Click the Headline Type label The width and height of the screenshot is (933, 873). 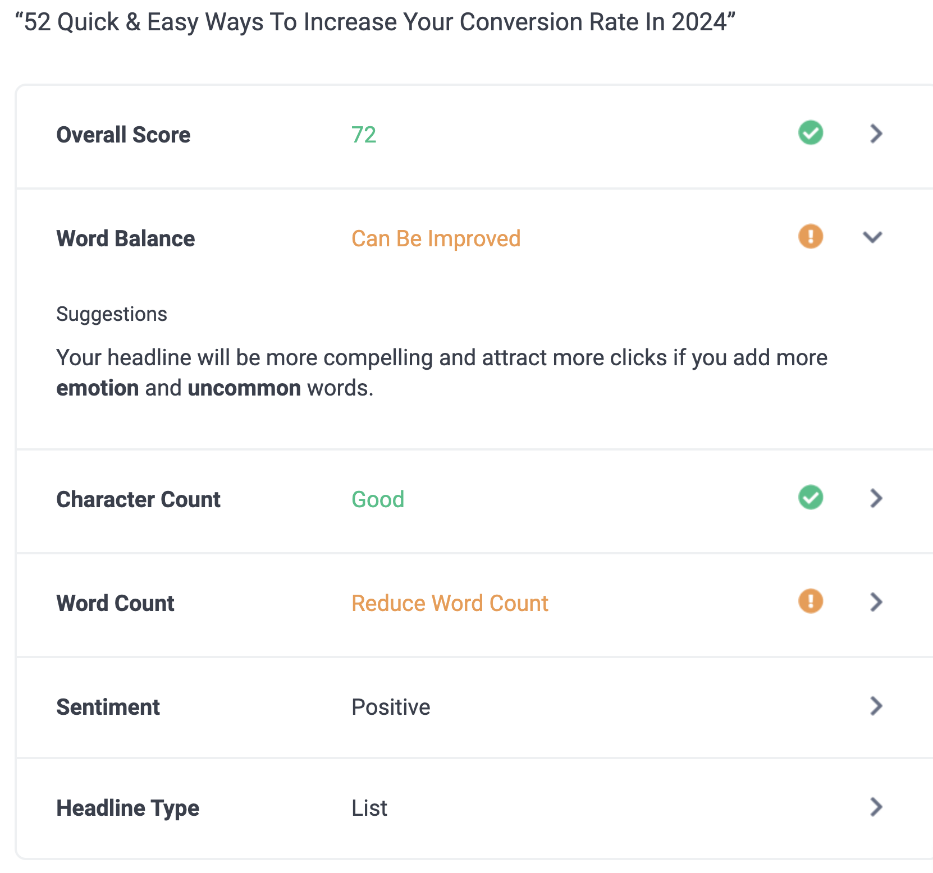128,808
